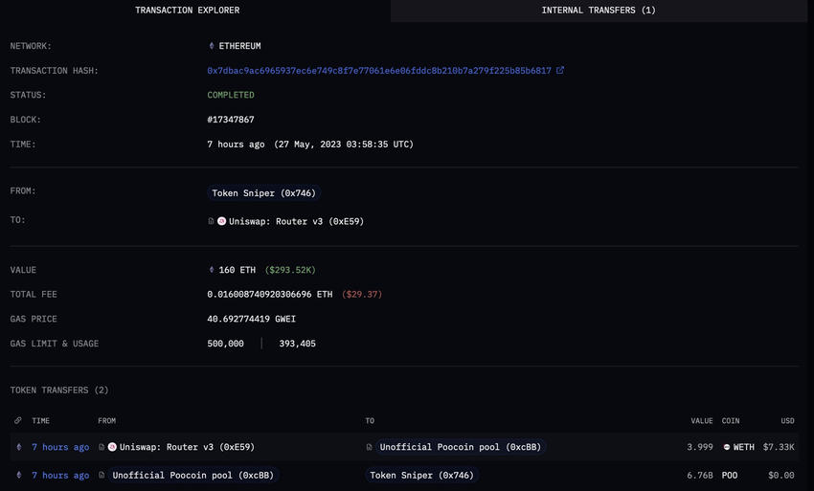Click '7 hours ago' in first transfer row

coord(60,447)
